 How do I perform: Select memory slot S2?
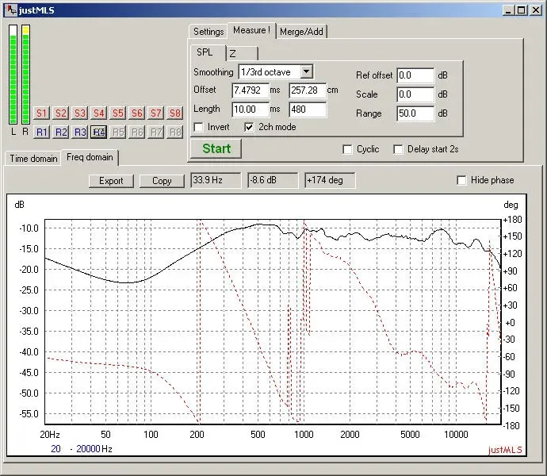61,113
